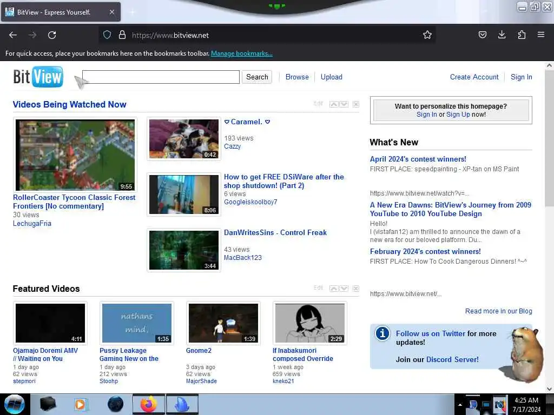Go back with the browser back arrow
The width and height of the screenshot is (554, 415).
coord(13,35)
